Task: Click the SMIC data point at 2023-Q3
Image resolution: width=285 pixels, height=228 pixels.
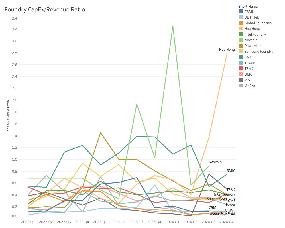Action: tap(137, 136)
